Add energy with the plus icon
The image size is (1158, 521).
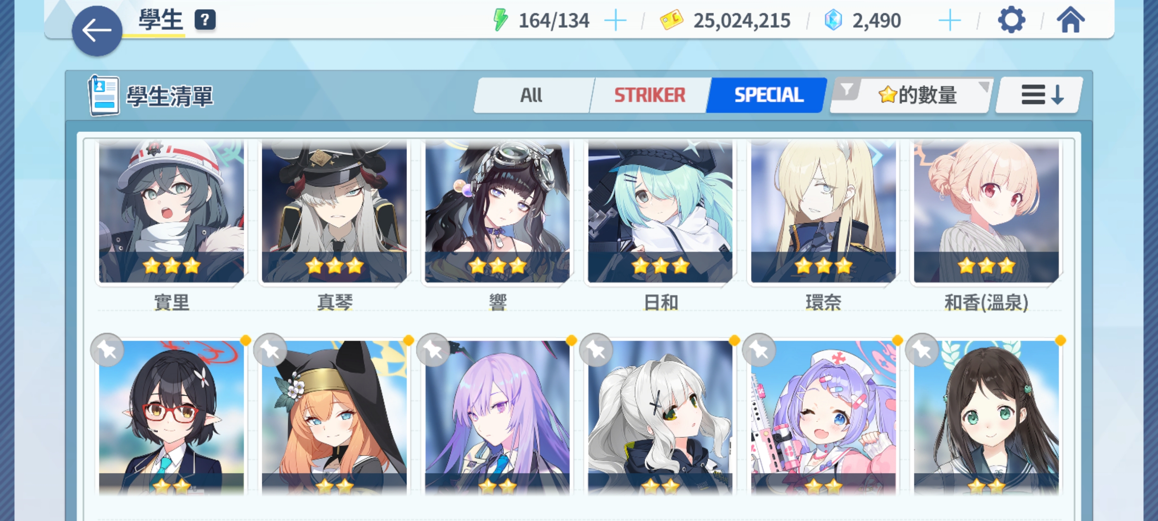615,21
